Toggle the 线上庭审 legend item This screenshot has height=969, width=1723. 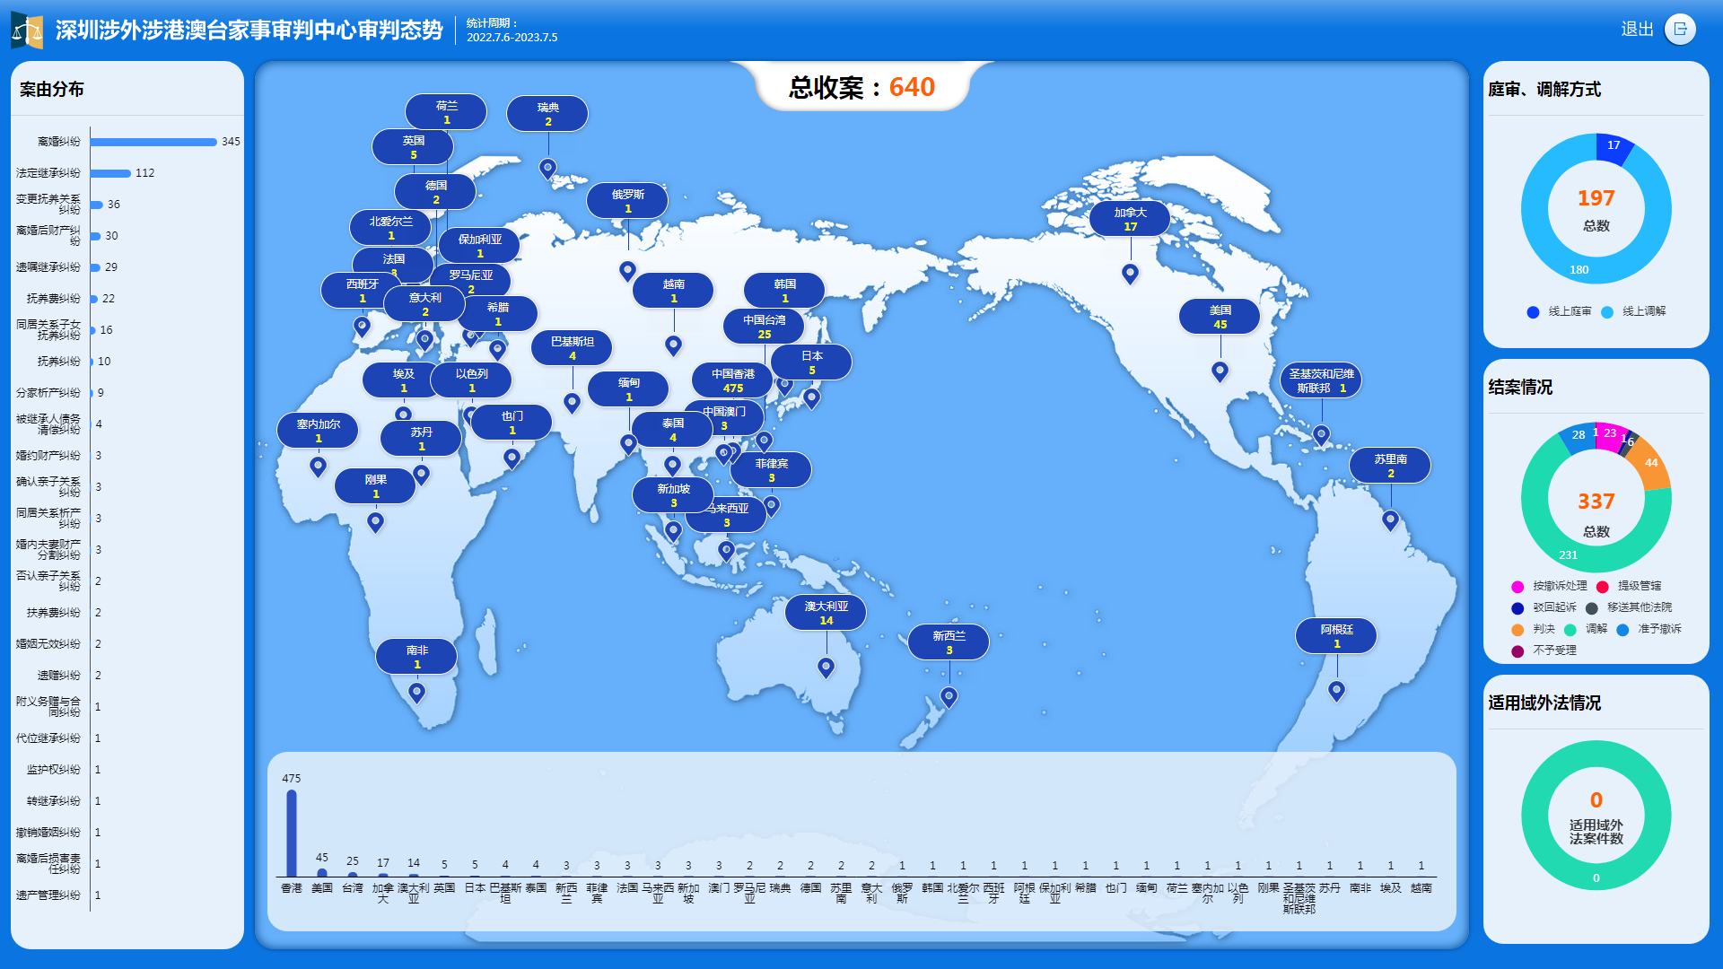click(x=1559, y=311)
